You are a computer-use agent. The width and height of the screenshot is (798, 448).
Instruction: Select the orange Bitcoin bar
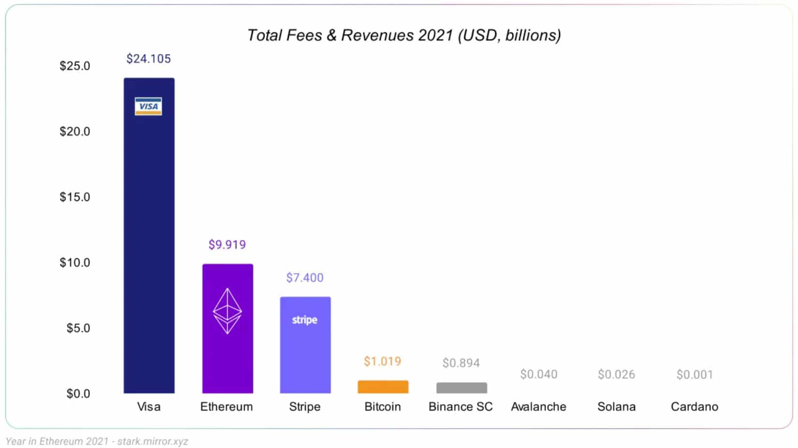[383, 387]
